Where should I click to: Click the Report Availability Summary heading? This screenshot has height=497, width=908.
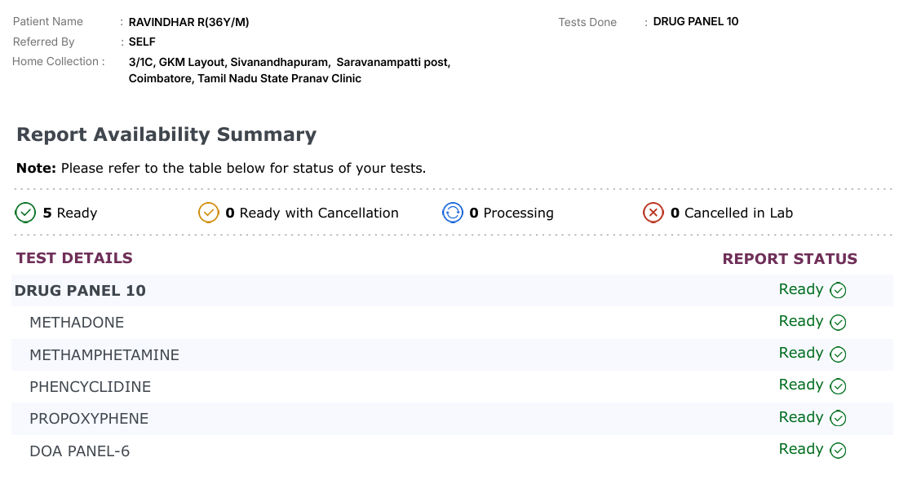click(x=166, y=134)
